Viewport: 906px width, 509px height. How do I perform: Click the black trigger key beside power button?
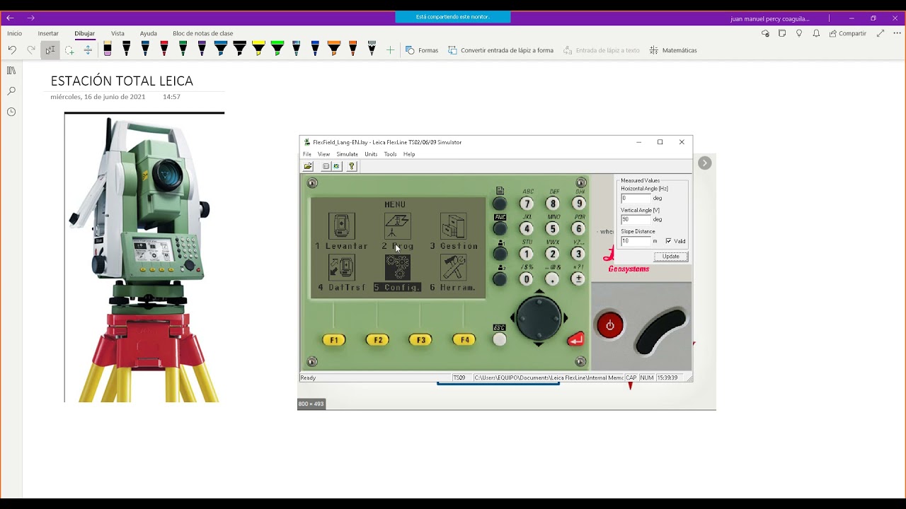[660, 332]
